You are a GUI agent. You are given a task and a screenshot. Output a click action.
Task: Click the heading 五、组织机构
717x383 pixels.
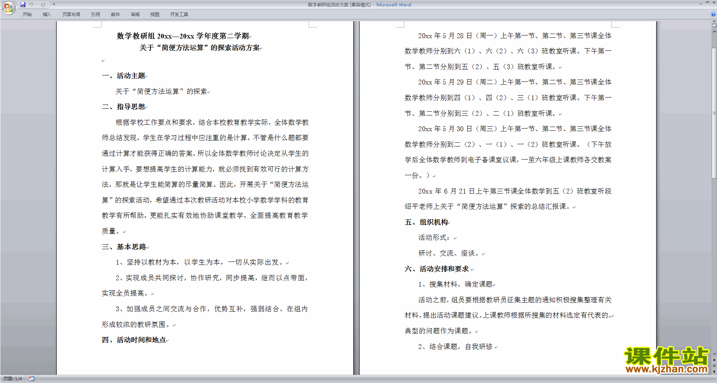[x=426, y=222]
